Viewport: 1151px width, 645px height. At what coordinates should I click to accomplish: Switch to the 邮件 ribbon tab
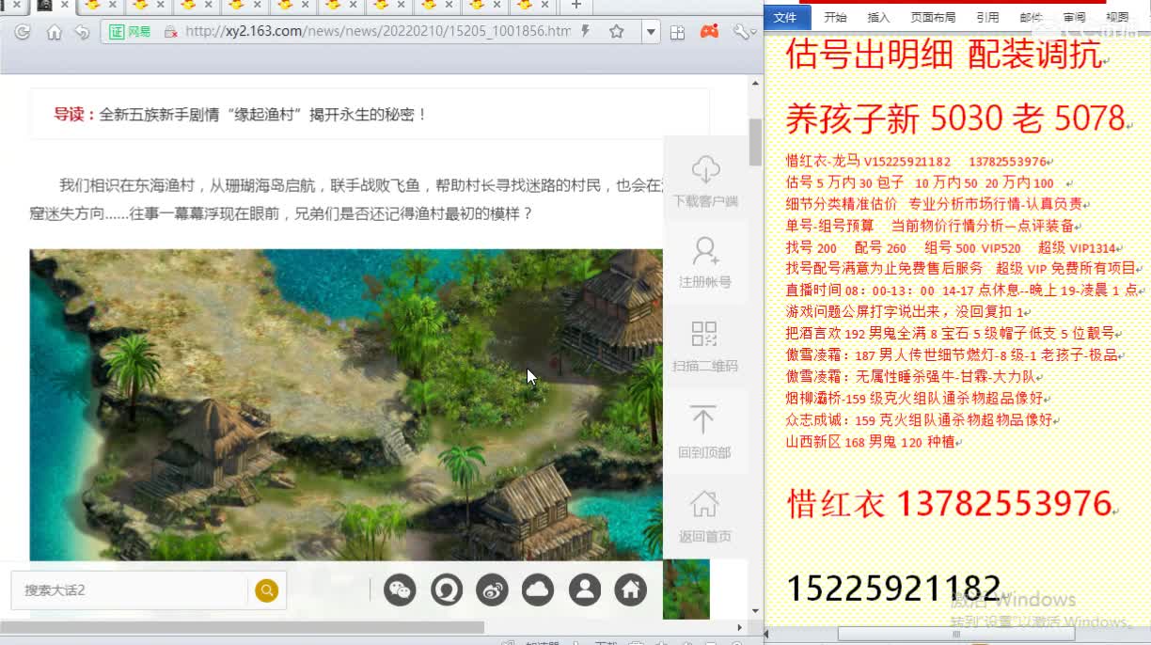click(1031, 17)
